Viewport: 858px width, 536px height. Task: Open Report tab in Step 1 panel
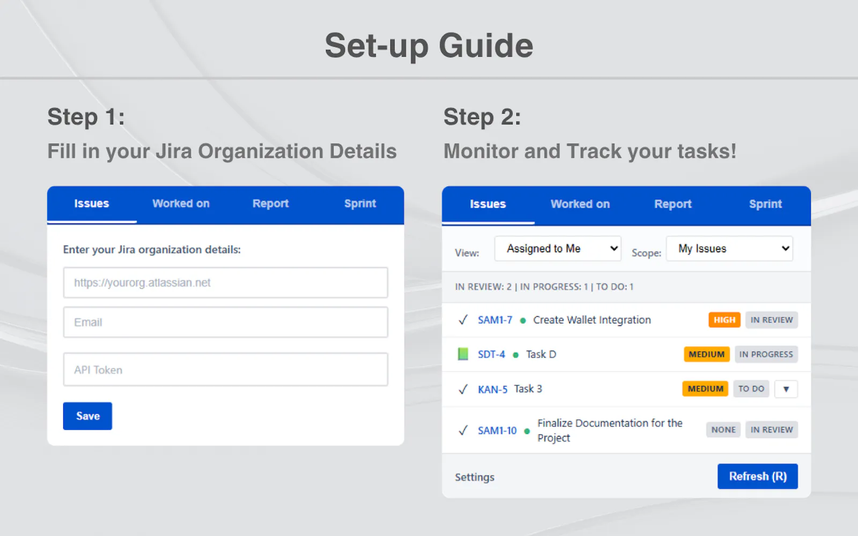coord(270,204)
